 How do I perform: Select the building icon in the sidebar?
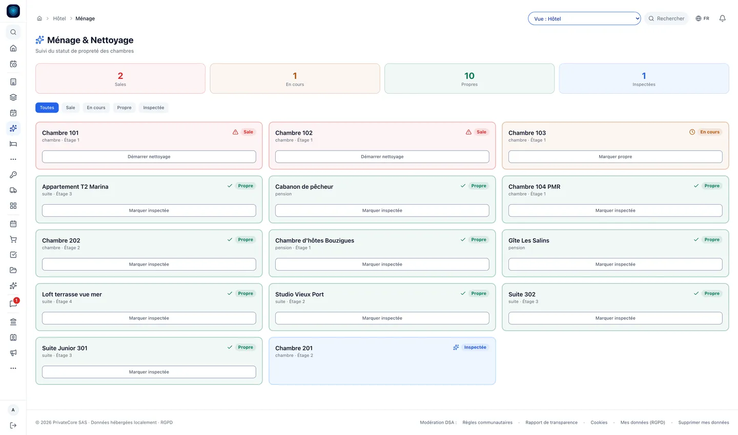[13, 82]
